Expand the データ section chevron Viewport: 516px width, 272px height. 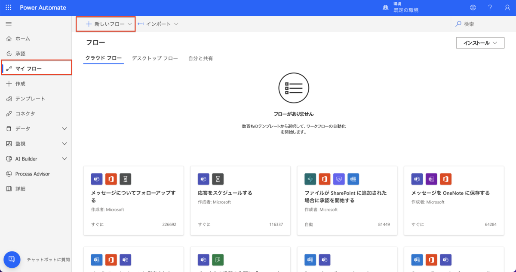coord(64,129)
